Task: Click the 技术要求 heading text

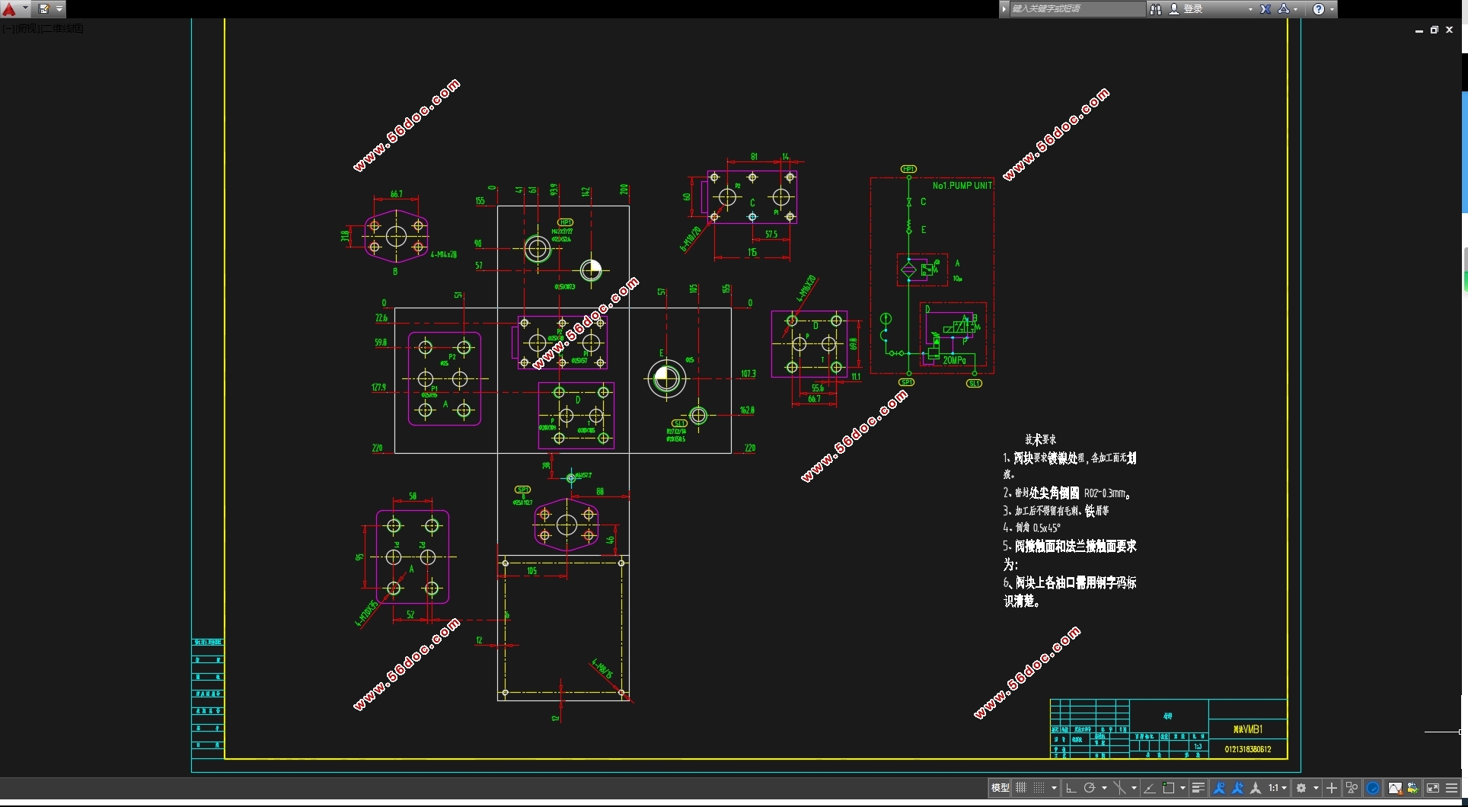Action: tap(1040, 439)
